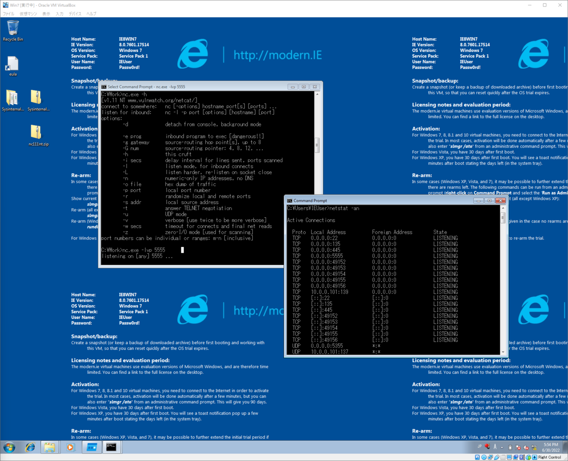Click netstat Command Prompt system menu icon
This screenshot has width=568, height=461.
[289, 201]
